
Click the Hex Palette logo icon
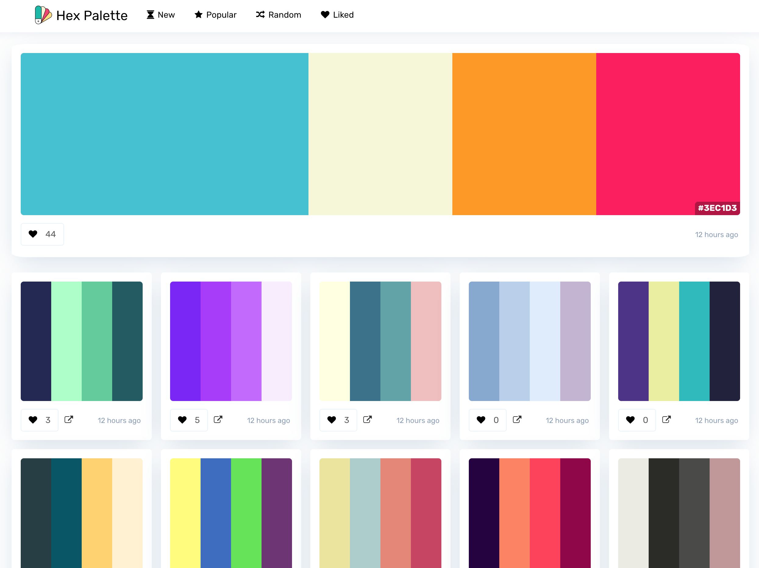pos(43,15)
